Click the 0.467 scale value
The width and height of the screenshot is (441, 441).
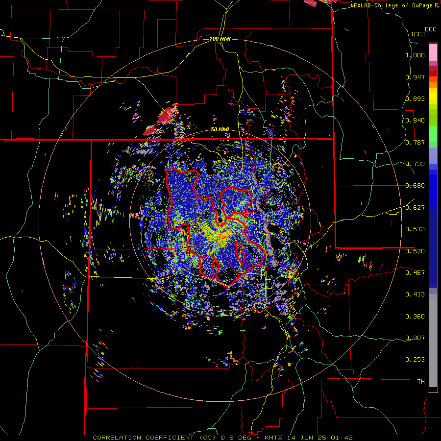pyautogui.click(x=415, y=273)
